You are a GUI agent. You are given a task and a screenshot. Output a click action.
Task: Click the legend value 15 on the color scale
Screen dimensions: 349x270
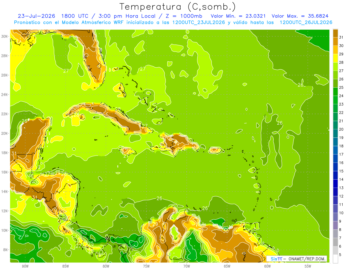341,171
